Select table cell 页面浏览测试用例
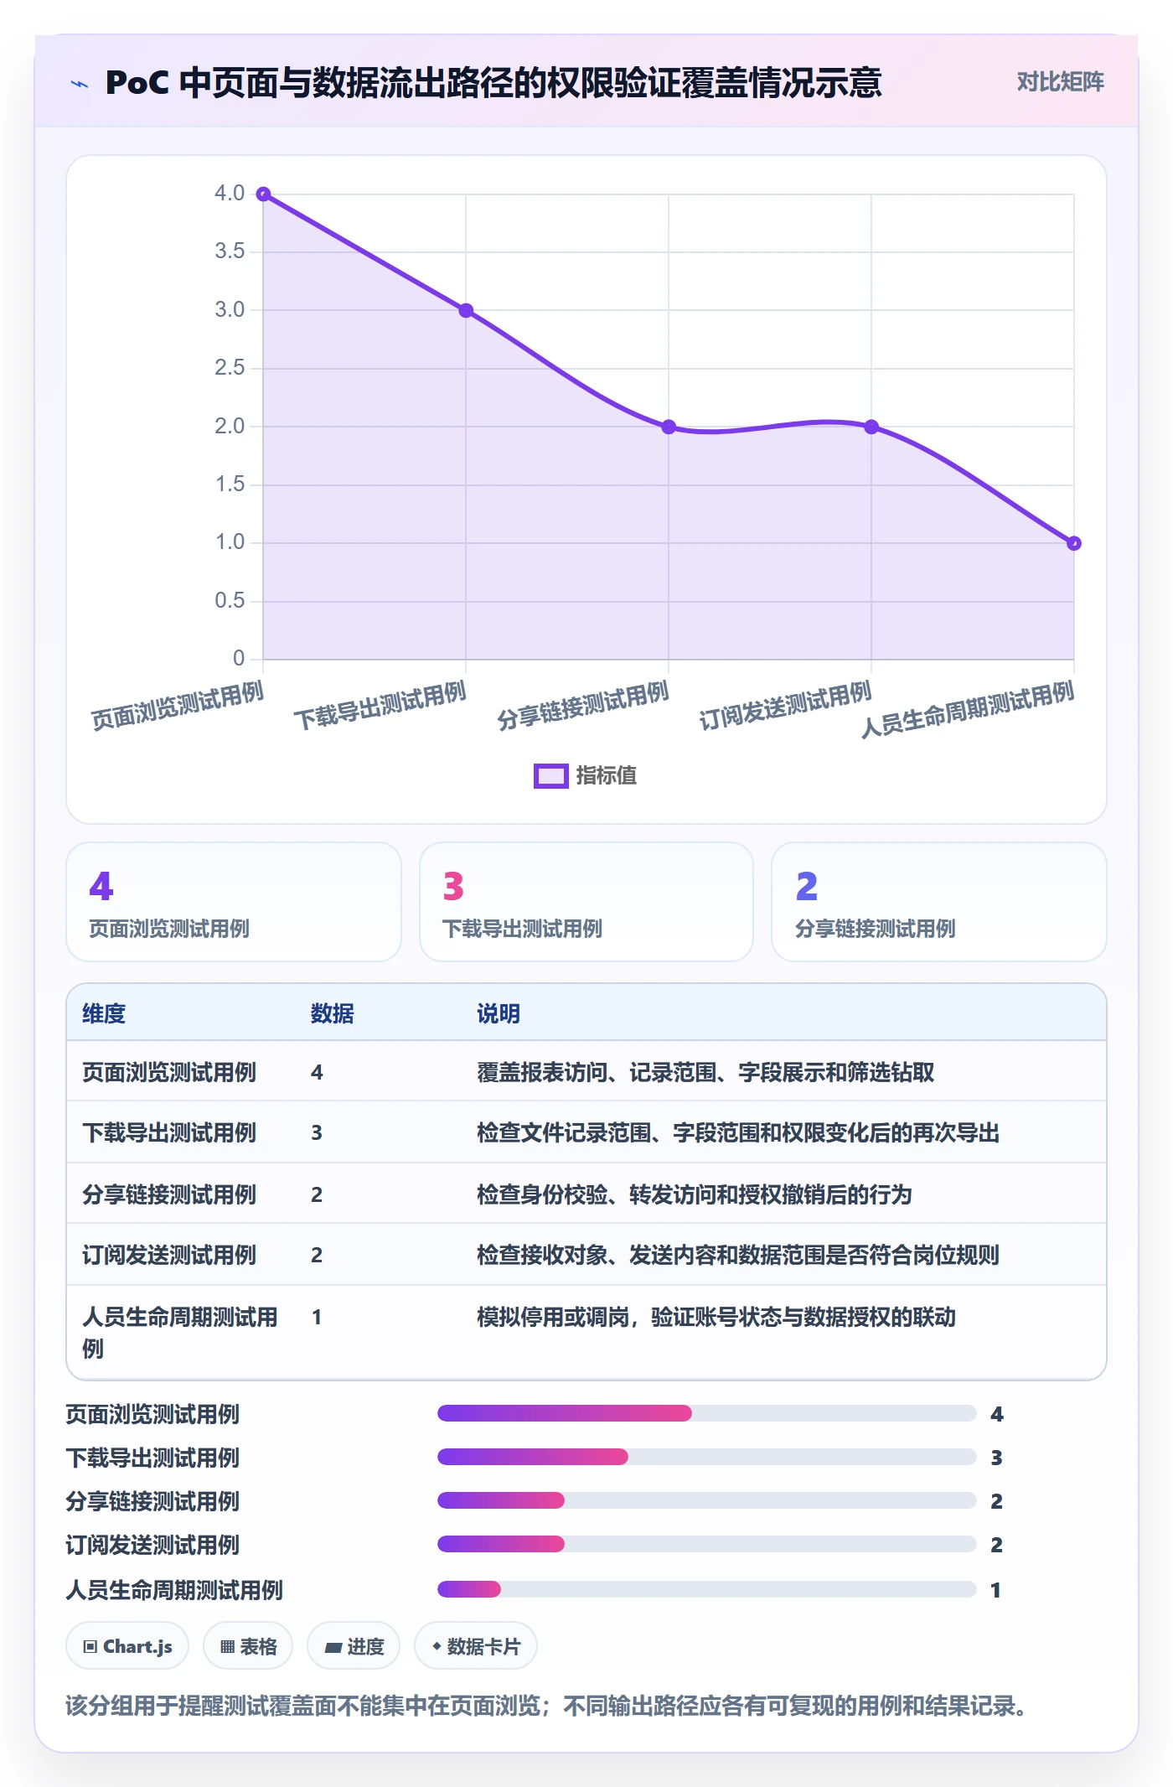Image resolution: width=1173 pixels, height=1787 pixels. pos(169,1073)
